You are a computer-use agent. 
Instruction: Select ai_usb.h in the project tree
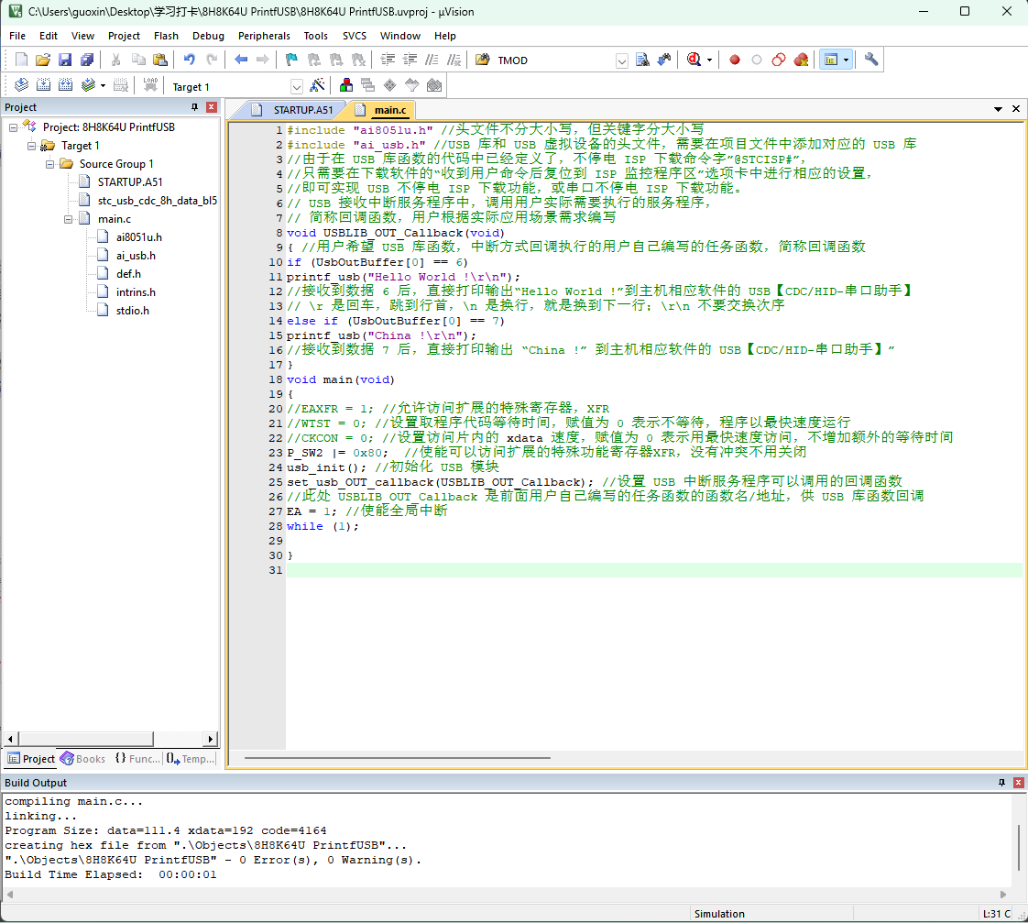coord(136,255)
